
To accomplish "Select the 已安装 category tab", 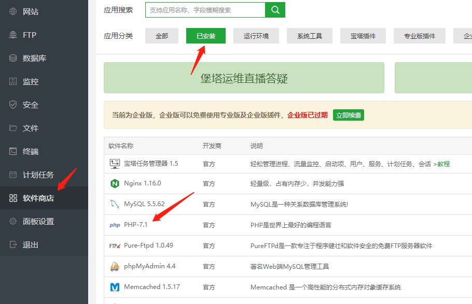I will click(x=206, y=36).
